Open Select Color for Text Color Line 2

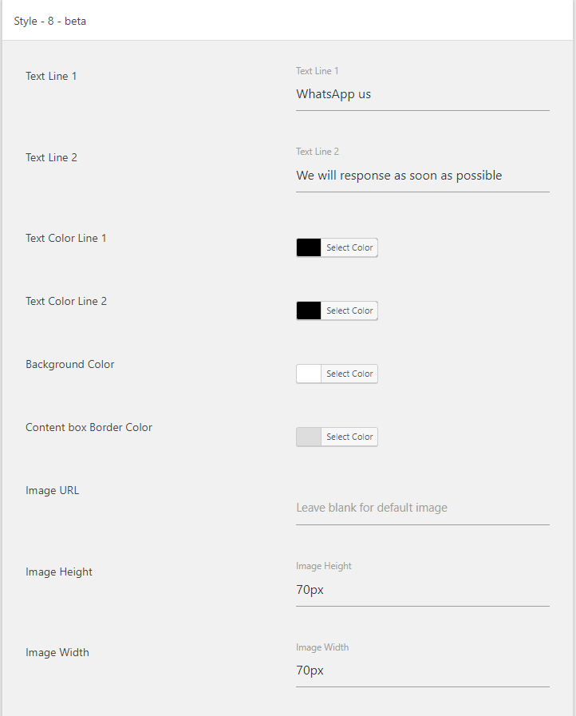pos(349,311)
